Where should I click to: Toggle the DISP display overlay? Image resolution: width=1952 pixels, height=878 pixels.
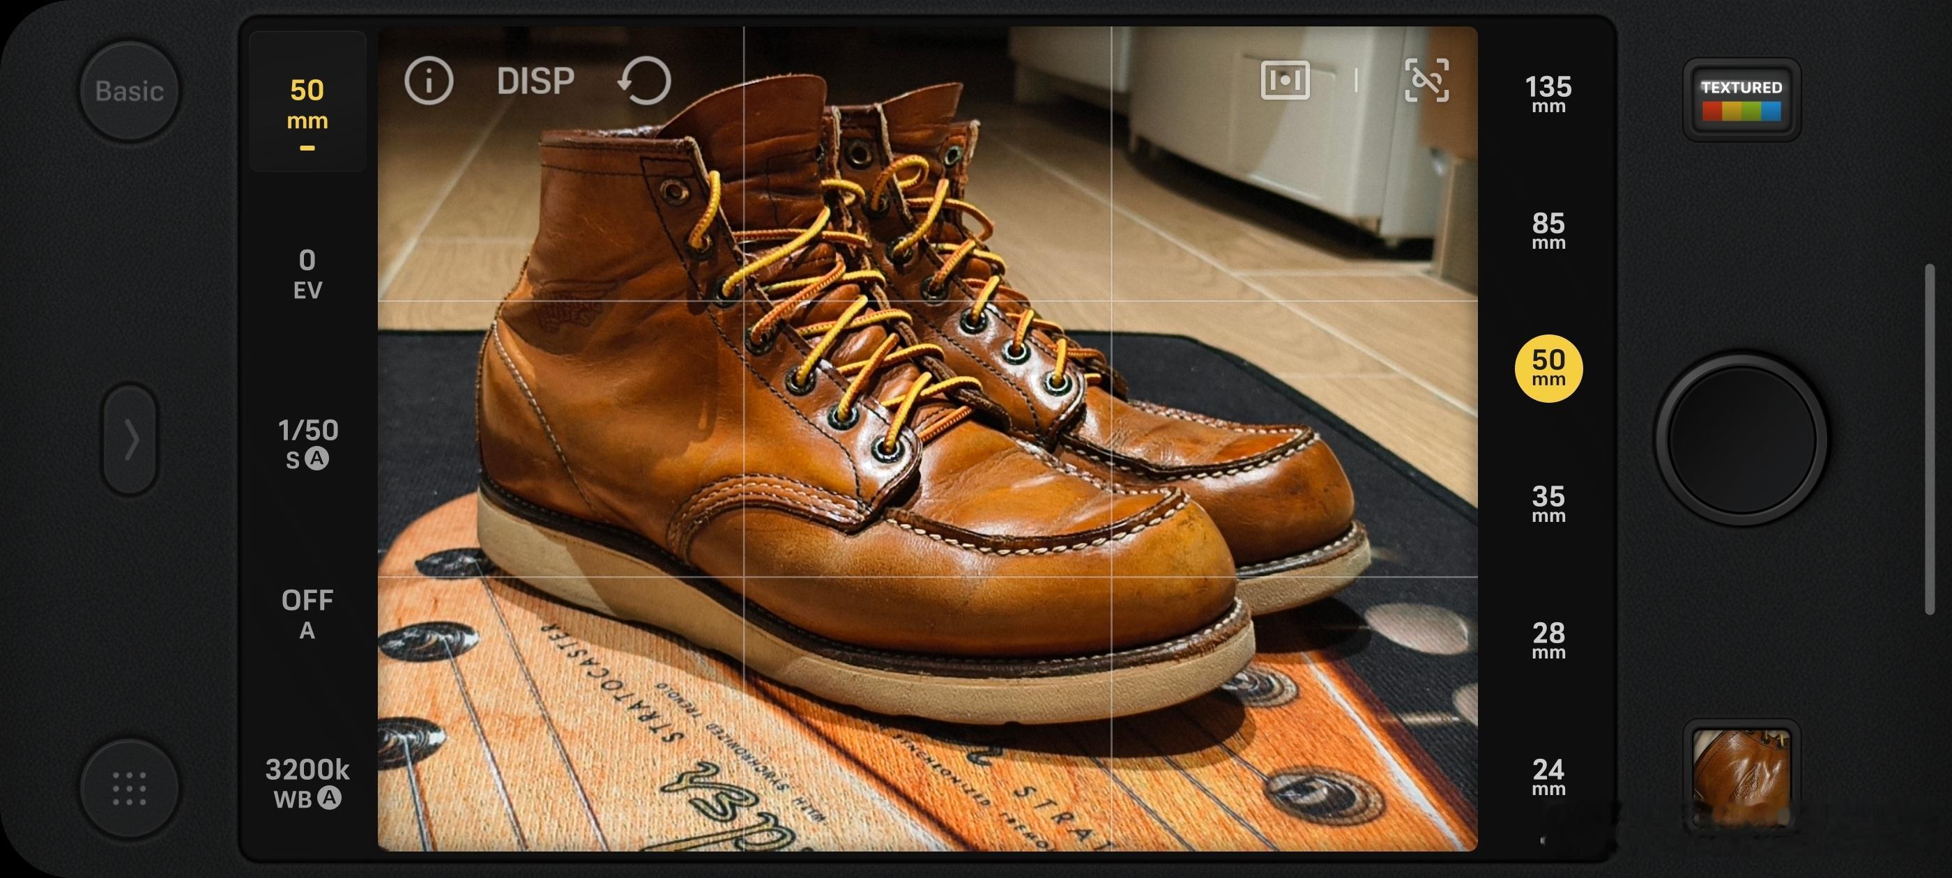point(535,81)
